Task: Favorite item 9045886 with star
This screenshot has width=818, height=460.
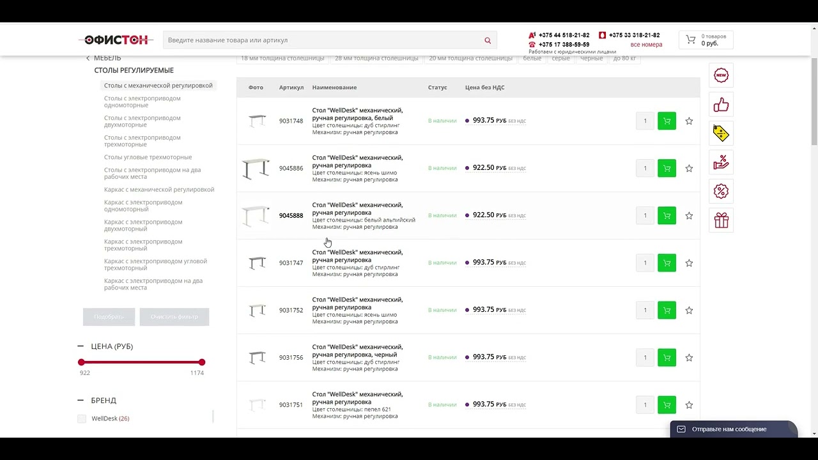Action: coord(689,168)
